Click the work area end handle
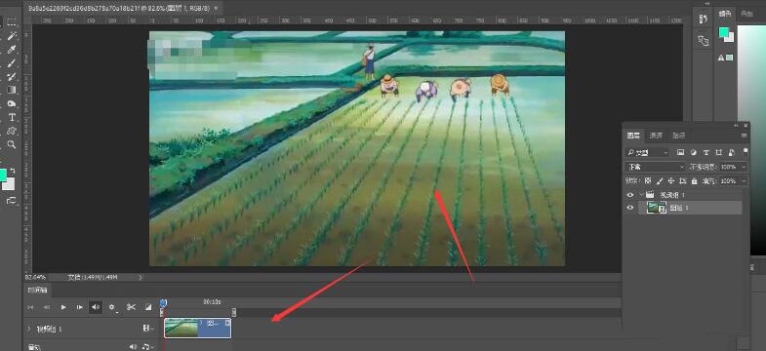 [234, 312]
